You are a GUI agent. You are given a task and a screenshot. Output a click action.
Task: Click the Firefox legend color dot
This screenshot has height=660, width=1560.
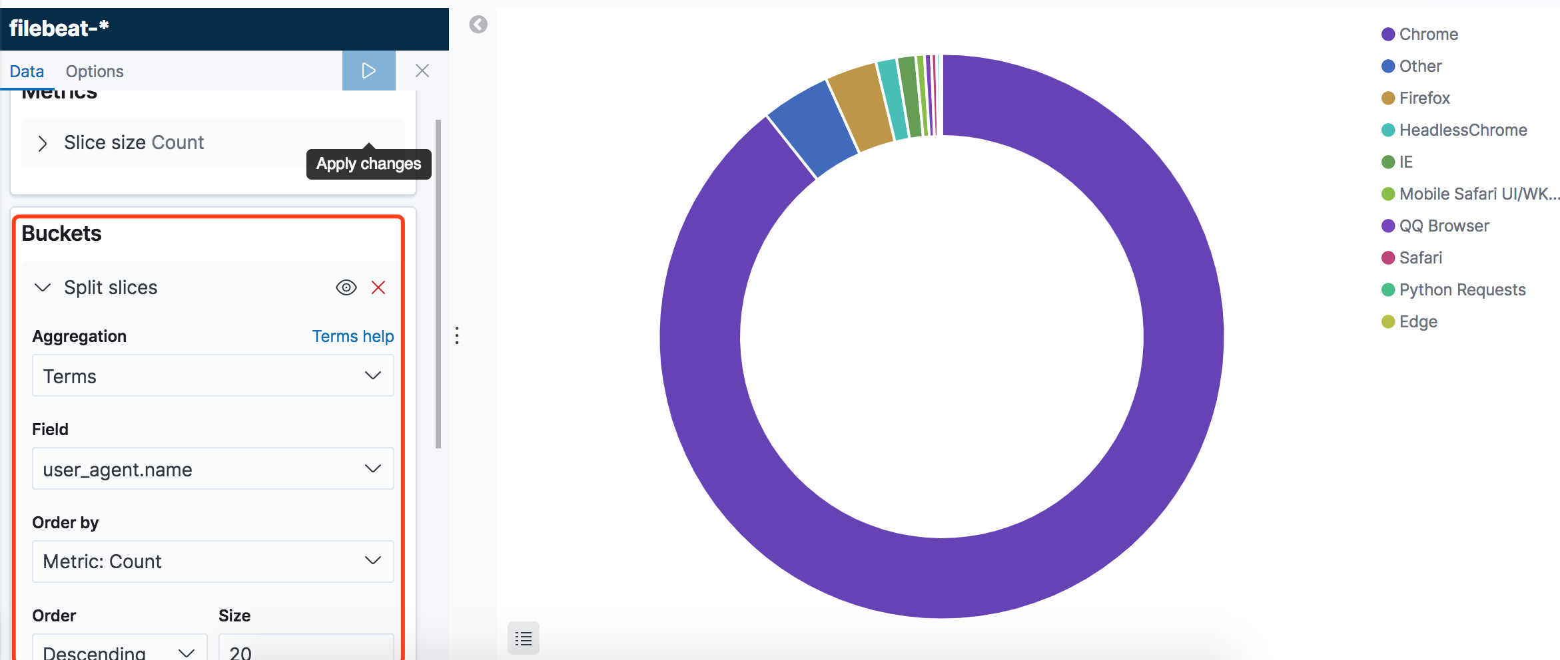pos(1388,98)
